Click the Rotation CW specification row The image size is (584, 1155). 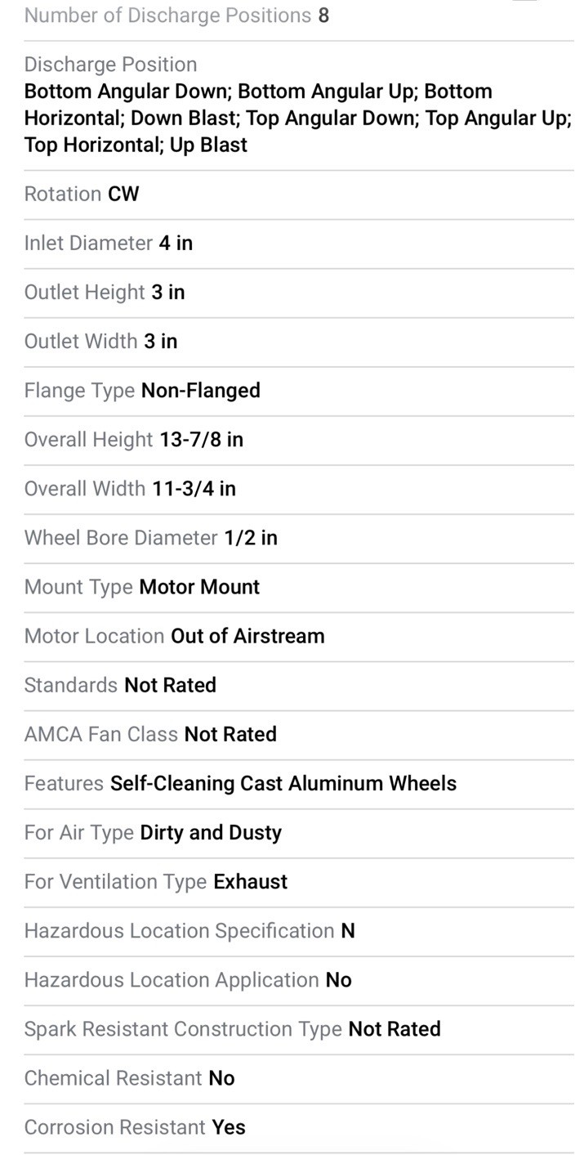pos(299,195)
